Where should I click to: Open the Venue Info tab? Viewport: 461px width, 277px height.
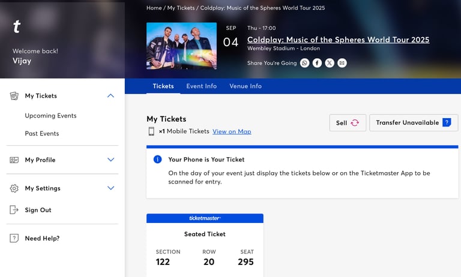[246, 86]
